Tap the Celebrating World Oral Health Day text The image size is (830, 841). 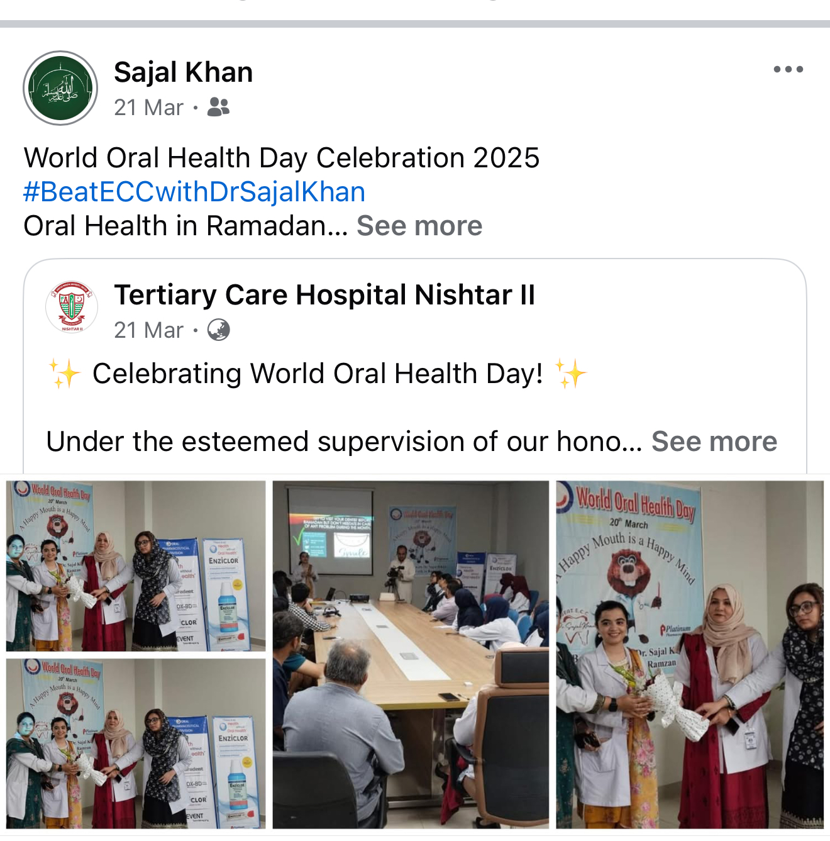pos(318,374)
